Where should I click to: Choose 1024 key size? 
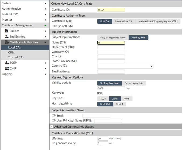103,99
